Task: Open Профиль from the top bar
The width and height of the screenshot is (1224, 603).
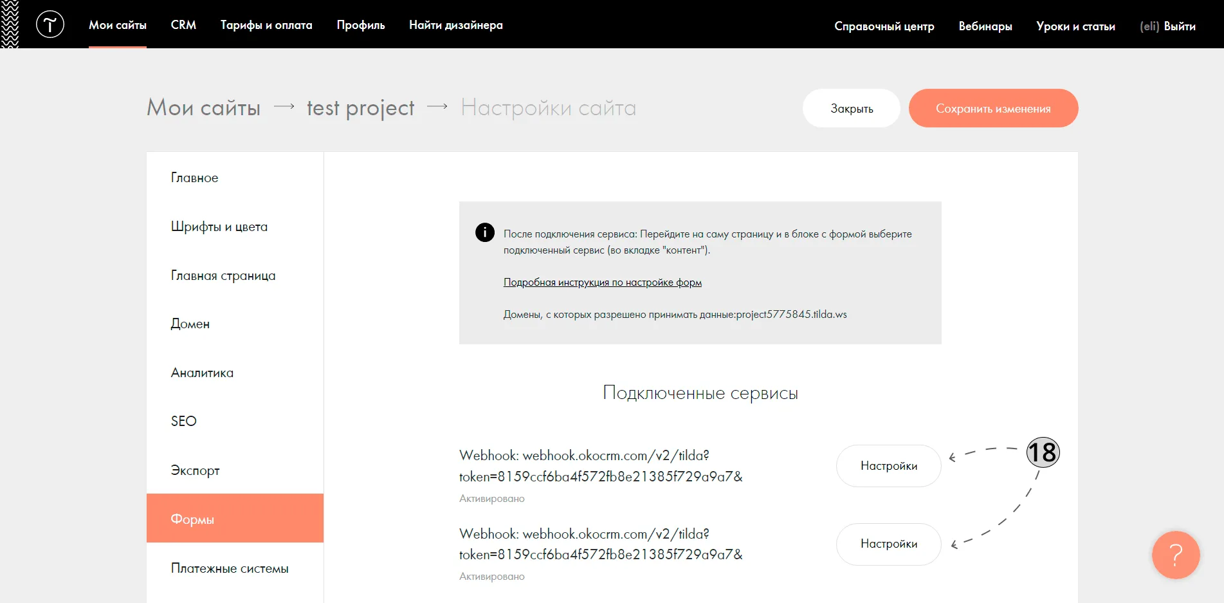Action: (x=361, y=25)
